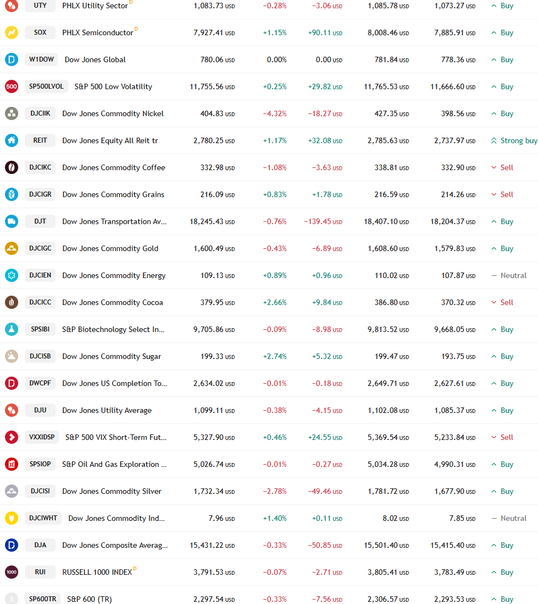The height and width of the screenshot is (604, 538).
Task: Click the Buy rating for DJCISB
Action: point(502,356)
